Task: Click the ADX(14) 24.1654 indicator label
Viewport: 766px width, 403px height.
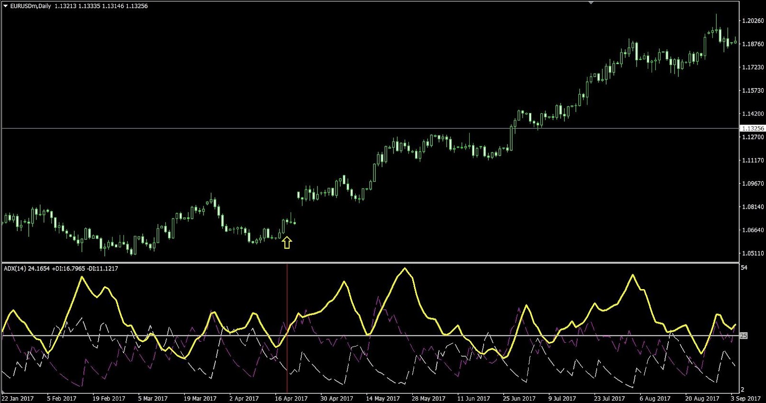Action: pos(27,269)
